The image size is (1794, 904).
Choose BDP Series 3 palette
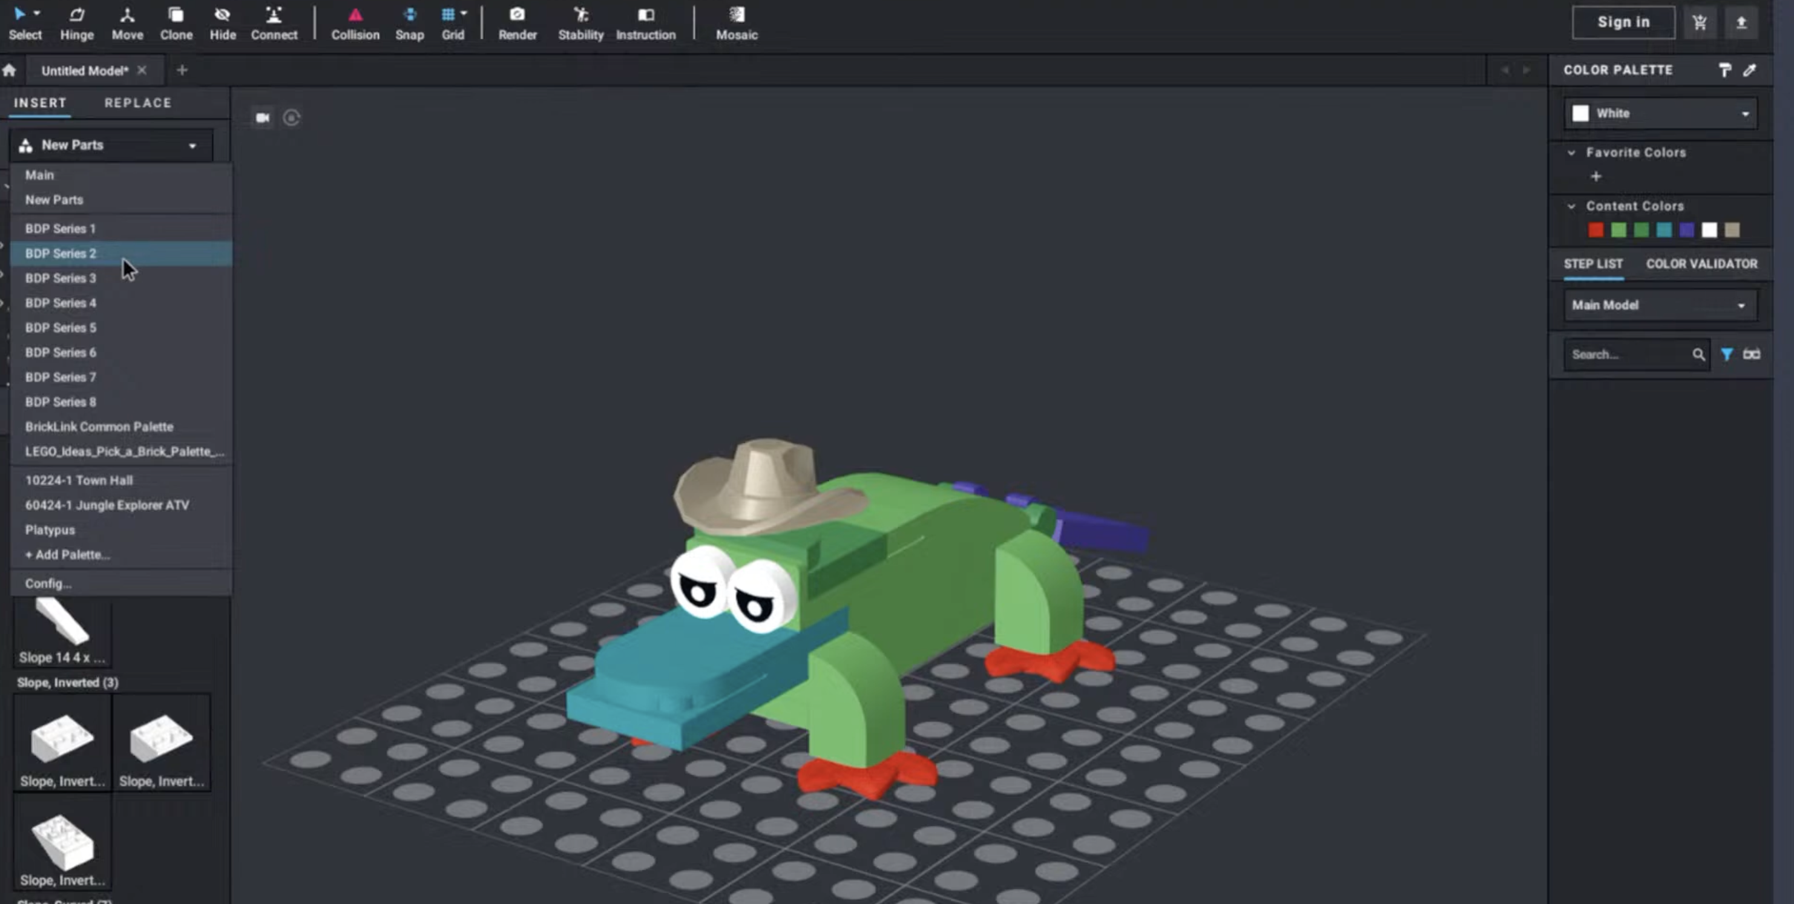pyautogui.click(x=121, y=278)
